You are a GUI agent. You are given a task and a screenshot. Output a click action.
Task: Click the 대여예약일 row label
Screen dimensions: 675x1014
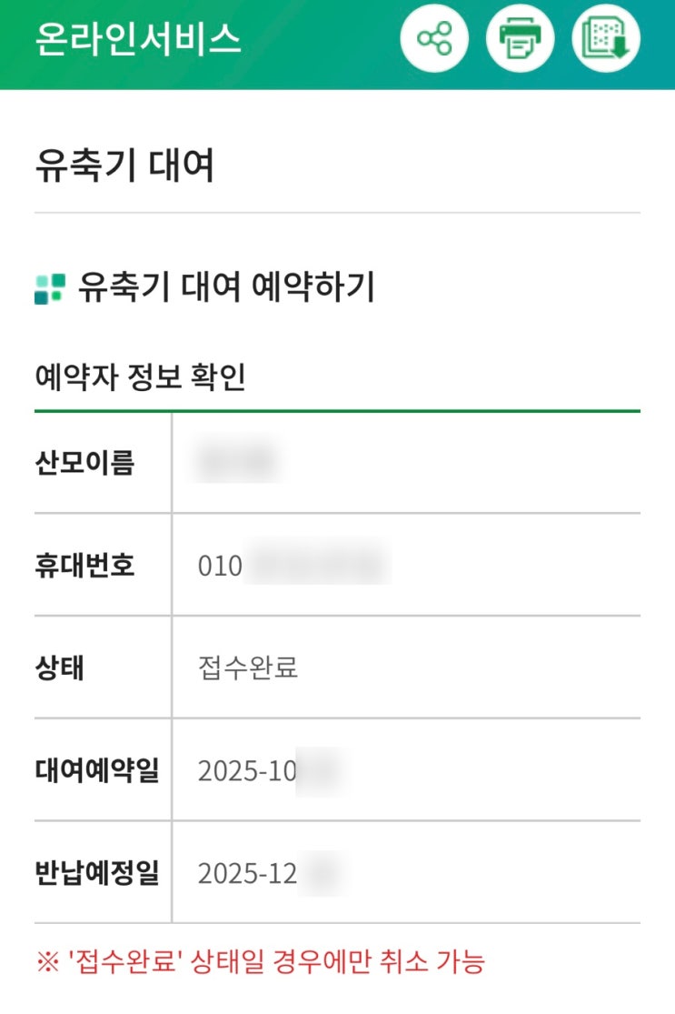pos(97,771)
